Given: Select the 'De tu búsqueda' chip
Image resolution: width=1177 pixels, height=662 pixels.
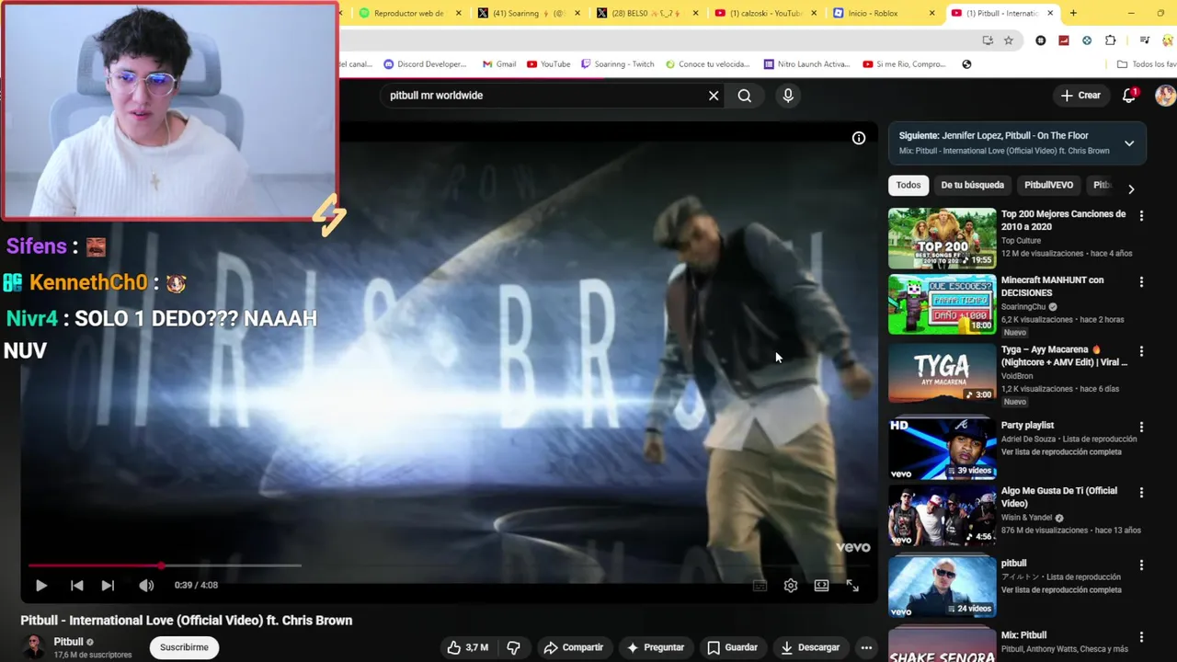Looking at the screenshot, I should point(972,185).
